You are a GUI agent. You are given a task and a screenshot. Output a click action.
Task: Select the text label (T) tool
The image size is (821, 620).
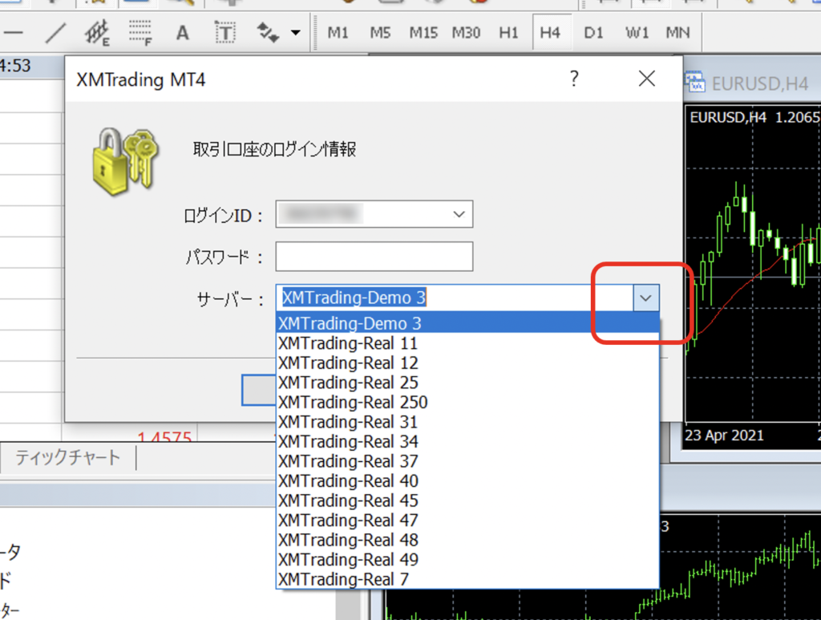point(225,33)
